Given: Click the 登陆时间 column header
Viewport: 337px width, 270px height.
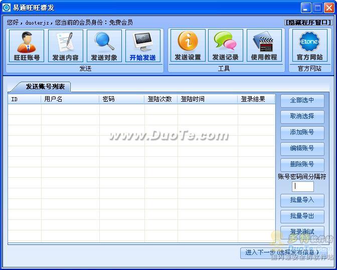Looking at the screenshot, I should [x=207, y=99].
